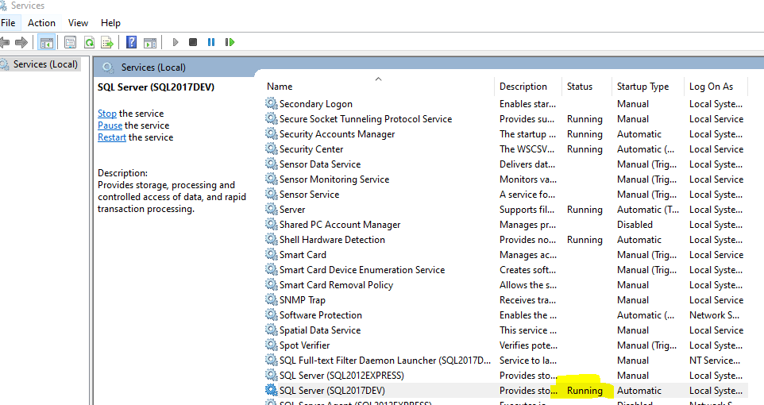Click the sort arrow above Name column
Image resolution: width=764 pixels, height=405 pixels.
[x=378, y=79]
